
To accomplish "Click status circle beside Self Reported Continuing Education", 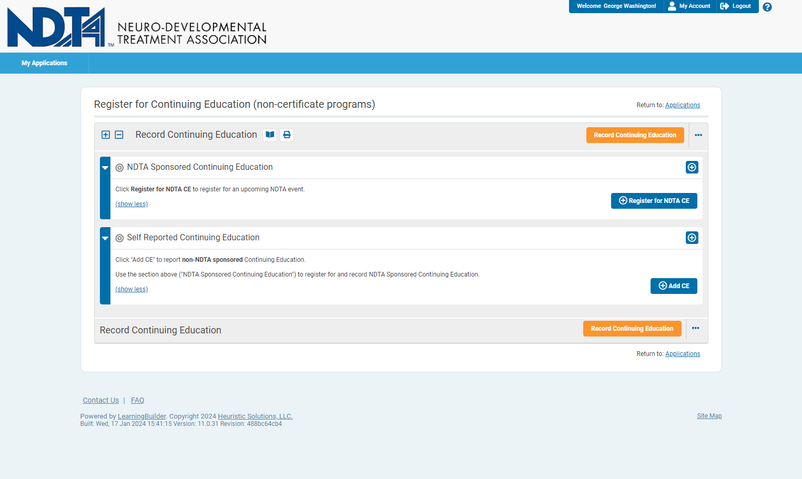I will point(119,238).
